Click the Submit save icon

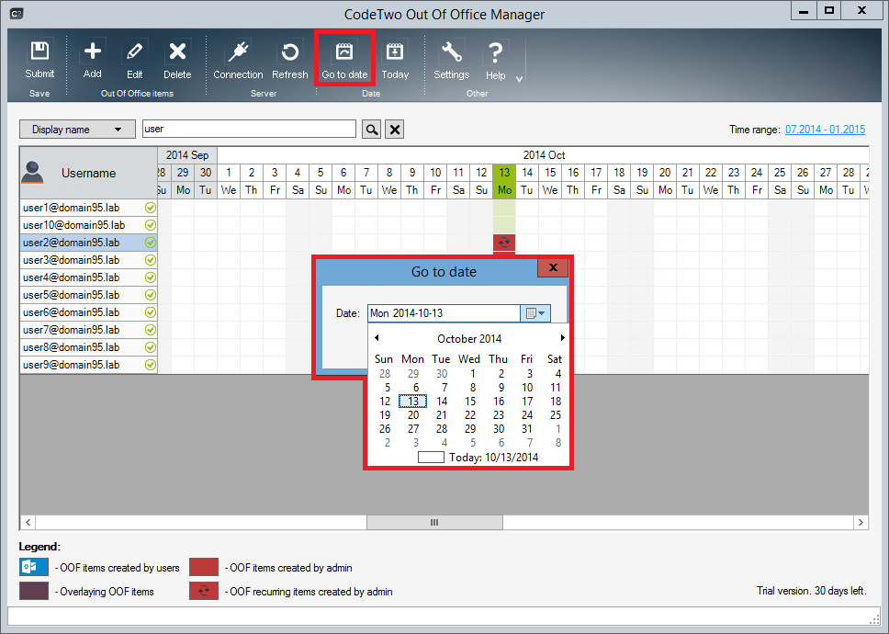(39, 51)
